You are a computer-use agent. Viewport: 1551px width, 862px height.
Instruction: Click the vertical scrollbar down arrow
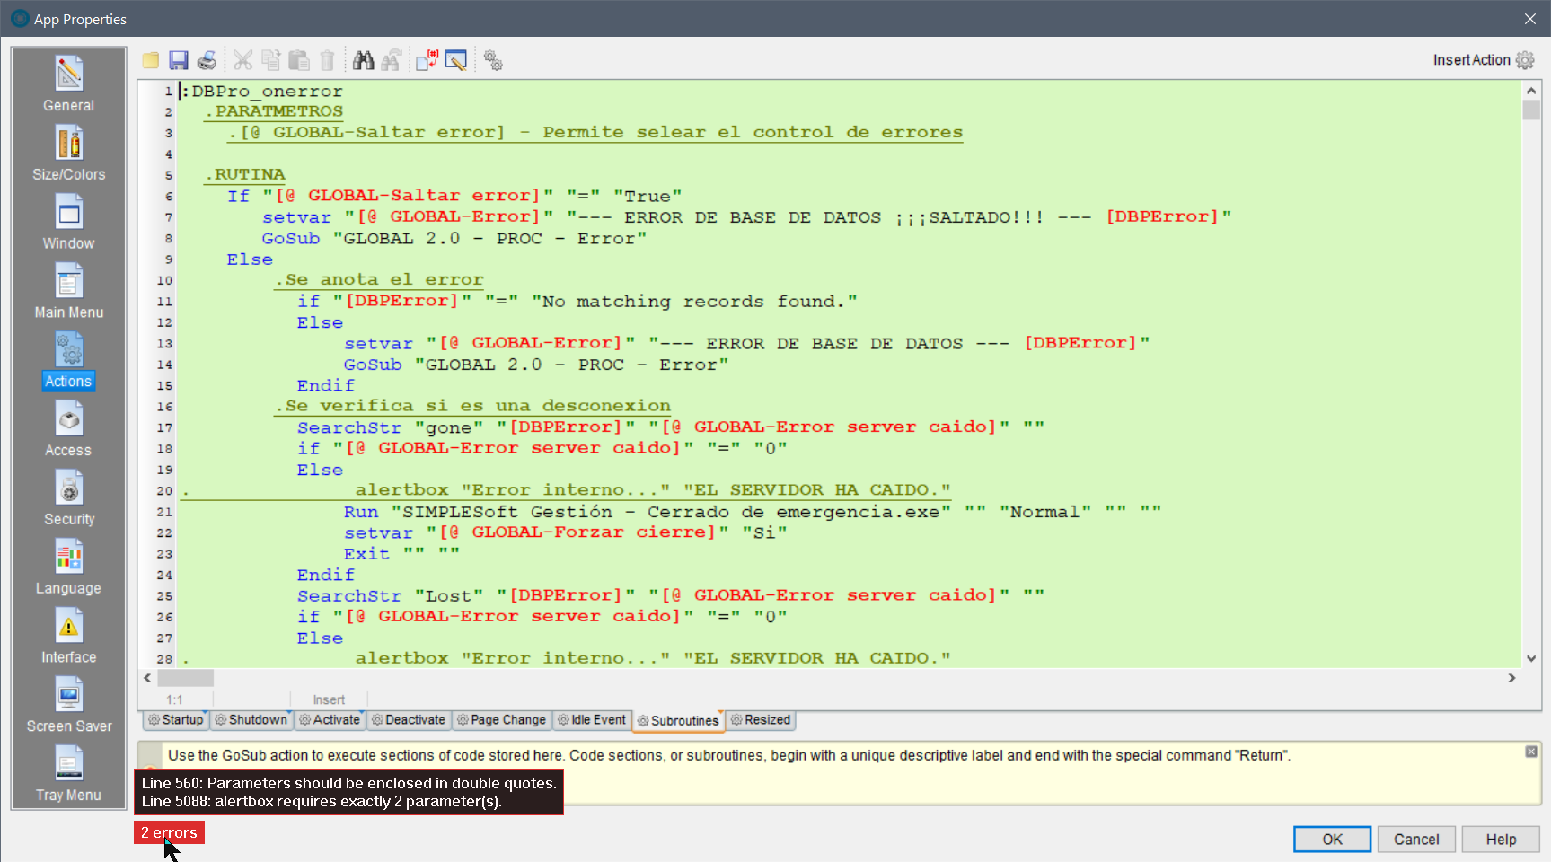[1531, 658]
